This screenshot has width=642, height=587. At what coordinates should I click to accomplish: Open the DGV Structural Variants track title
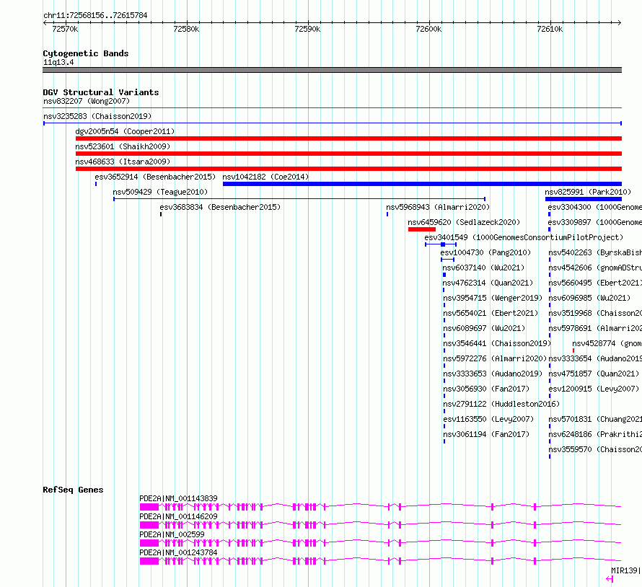pyautogui.click(x=101, y=92)
